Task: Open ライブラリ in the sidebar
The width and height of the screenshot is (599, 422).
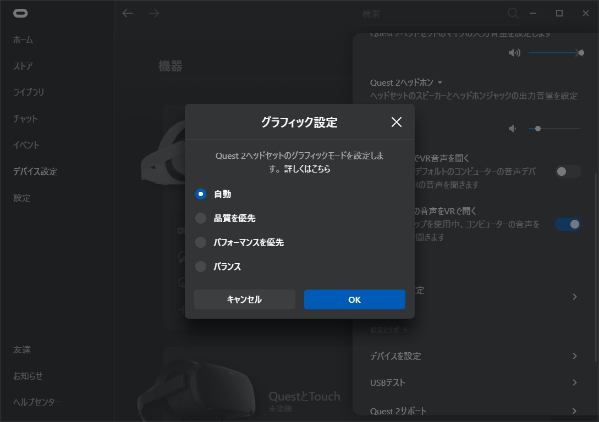Action: [x=29, y=92]
